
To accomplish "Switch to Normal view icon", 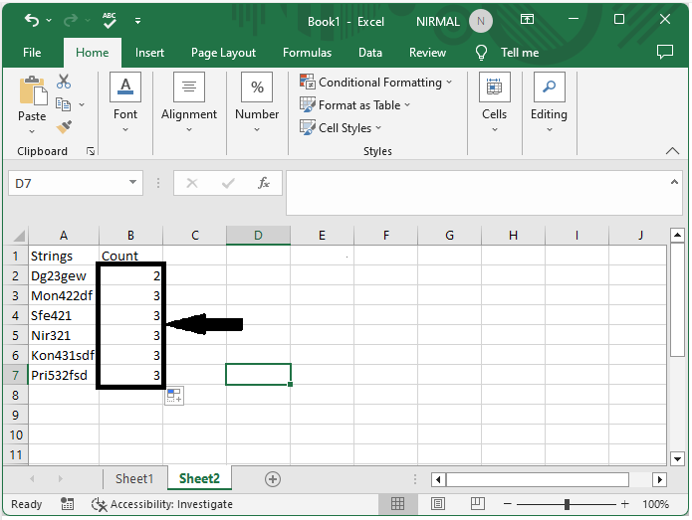I will (x=397, y=504).
